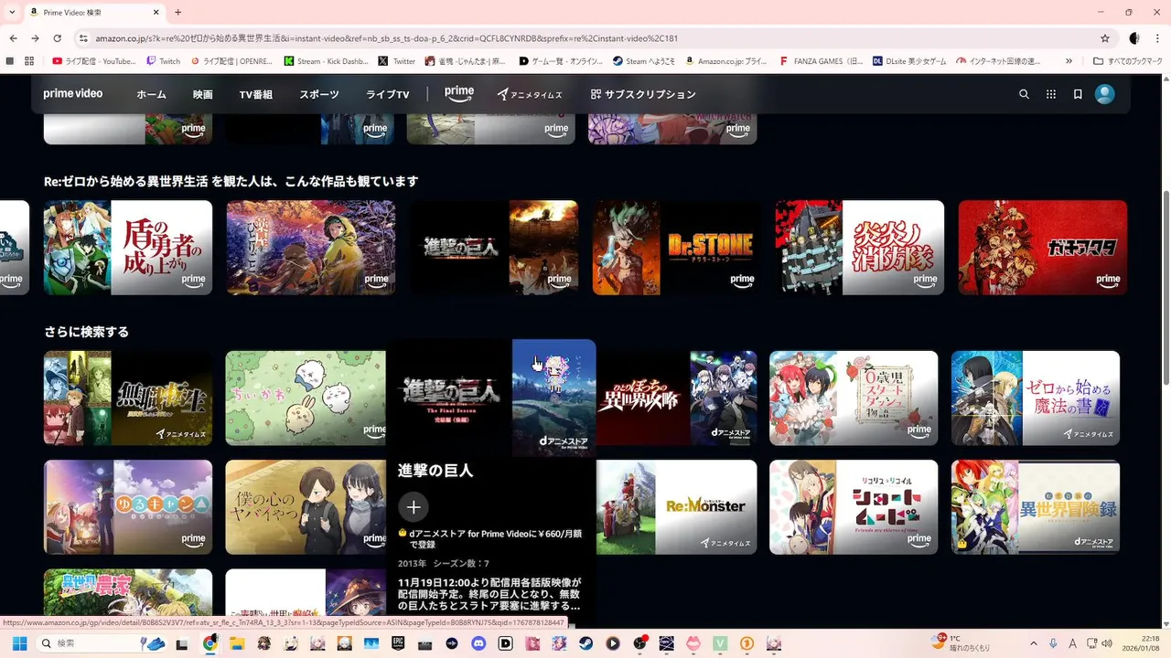Screen dimensions: 1171x658
Task: Open the Chrome three-dot menu
Action: (1156, 38)
